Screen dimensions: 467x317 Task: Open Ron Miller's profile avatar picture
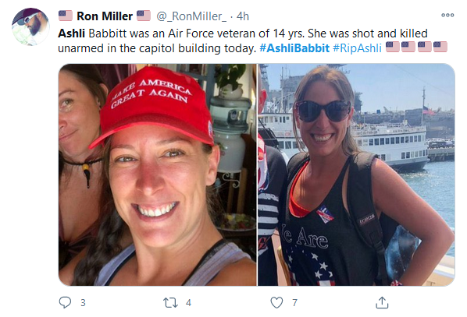(x=30, y=26)
